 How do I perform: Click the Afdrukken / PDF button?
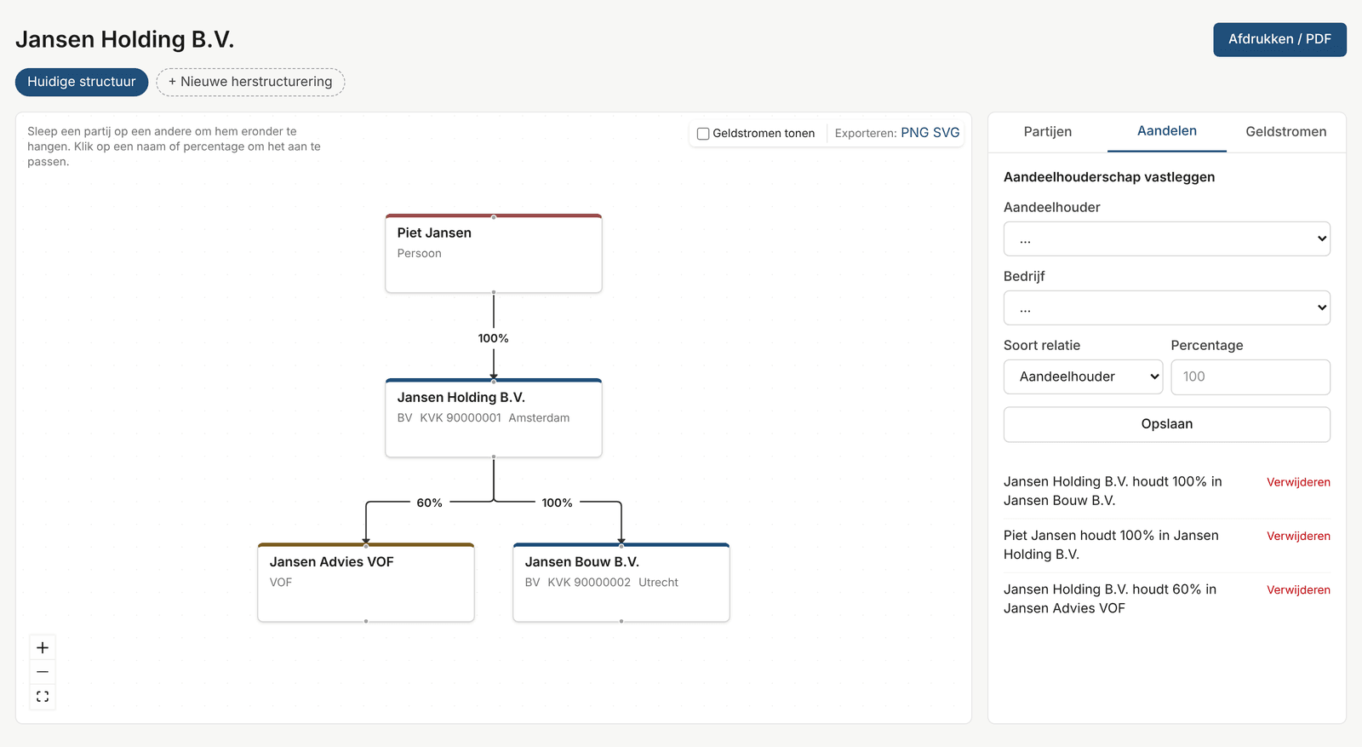tap(1279, 39)
